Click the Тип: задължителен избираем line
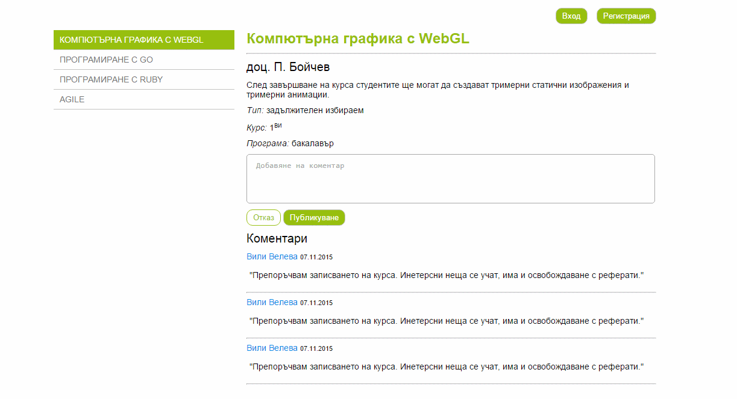 click(x=305, y=110)
